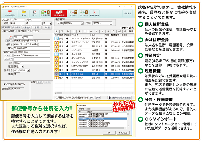Click the インポート toolbar icon
The image size is (202, 142).
[x=74, y=13]
